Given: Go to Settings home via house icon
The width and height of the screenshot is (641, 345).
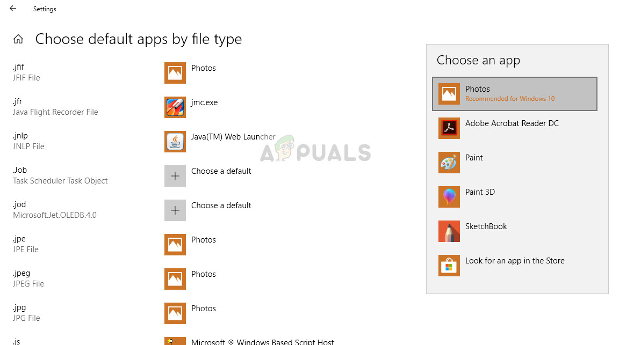Looking at the screenshot, I should [18, 39].
